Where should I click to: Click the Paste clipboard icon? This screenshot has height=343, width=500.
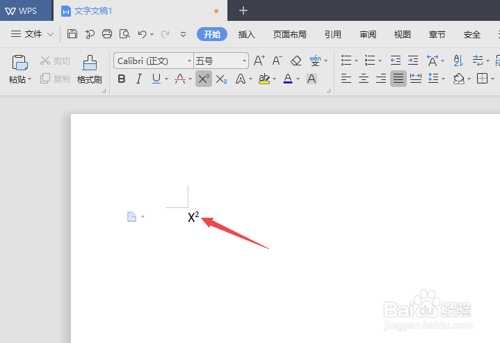point(19,62)
